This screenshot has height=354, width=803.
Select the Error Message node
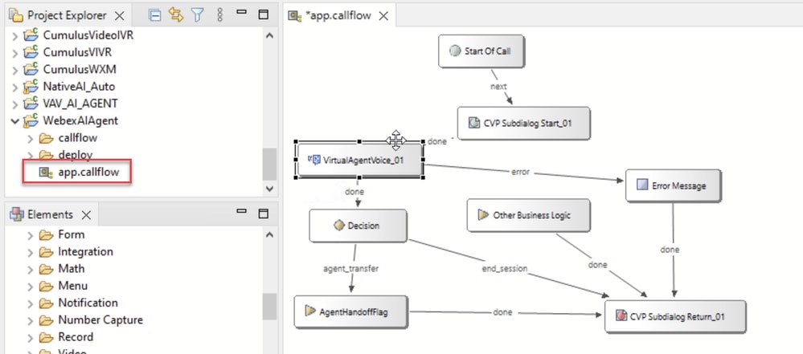673,185
